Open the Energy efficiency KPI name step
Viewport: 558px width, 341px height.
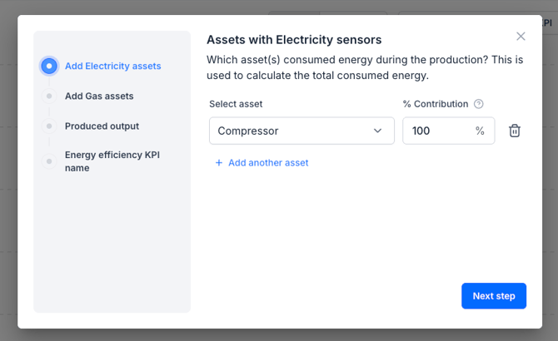(x=106, y=161)
